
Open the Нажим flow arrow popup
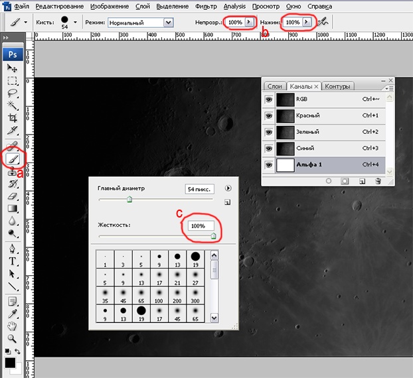click(x=306, y=22)
